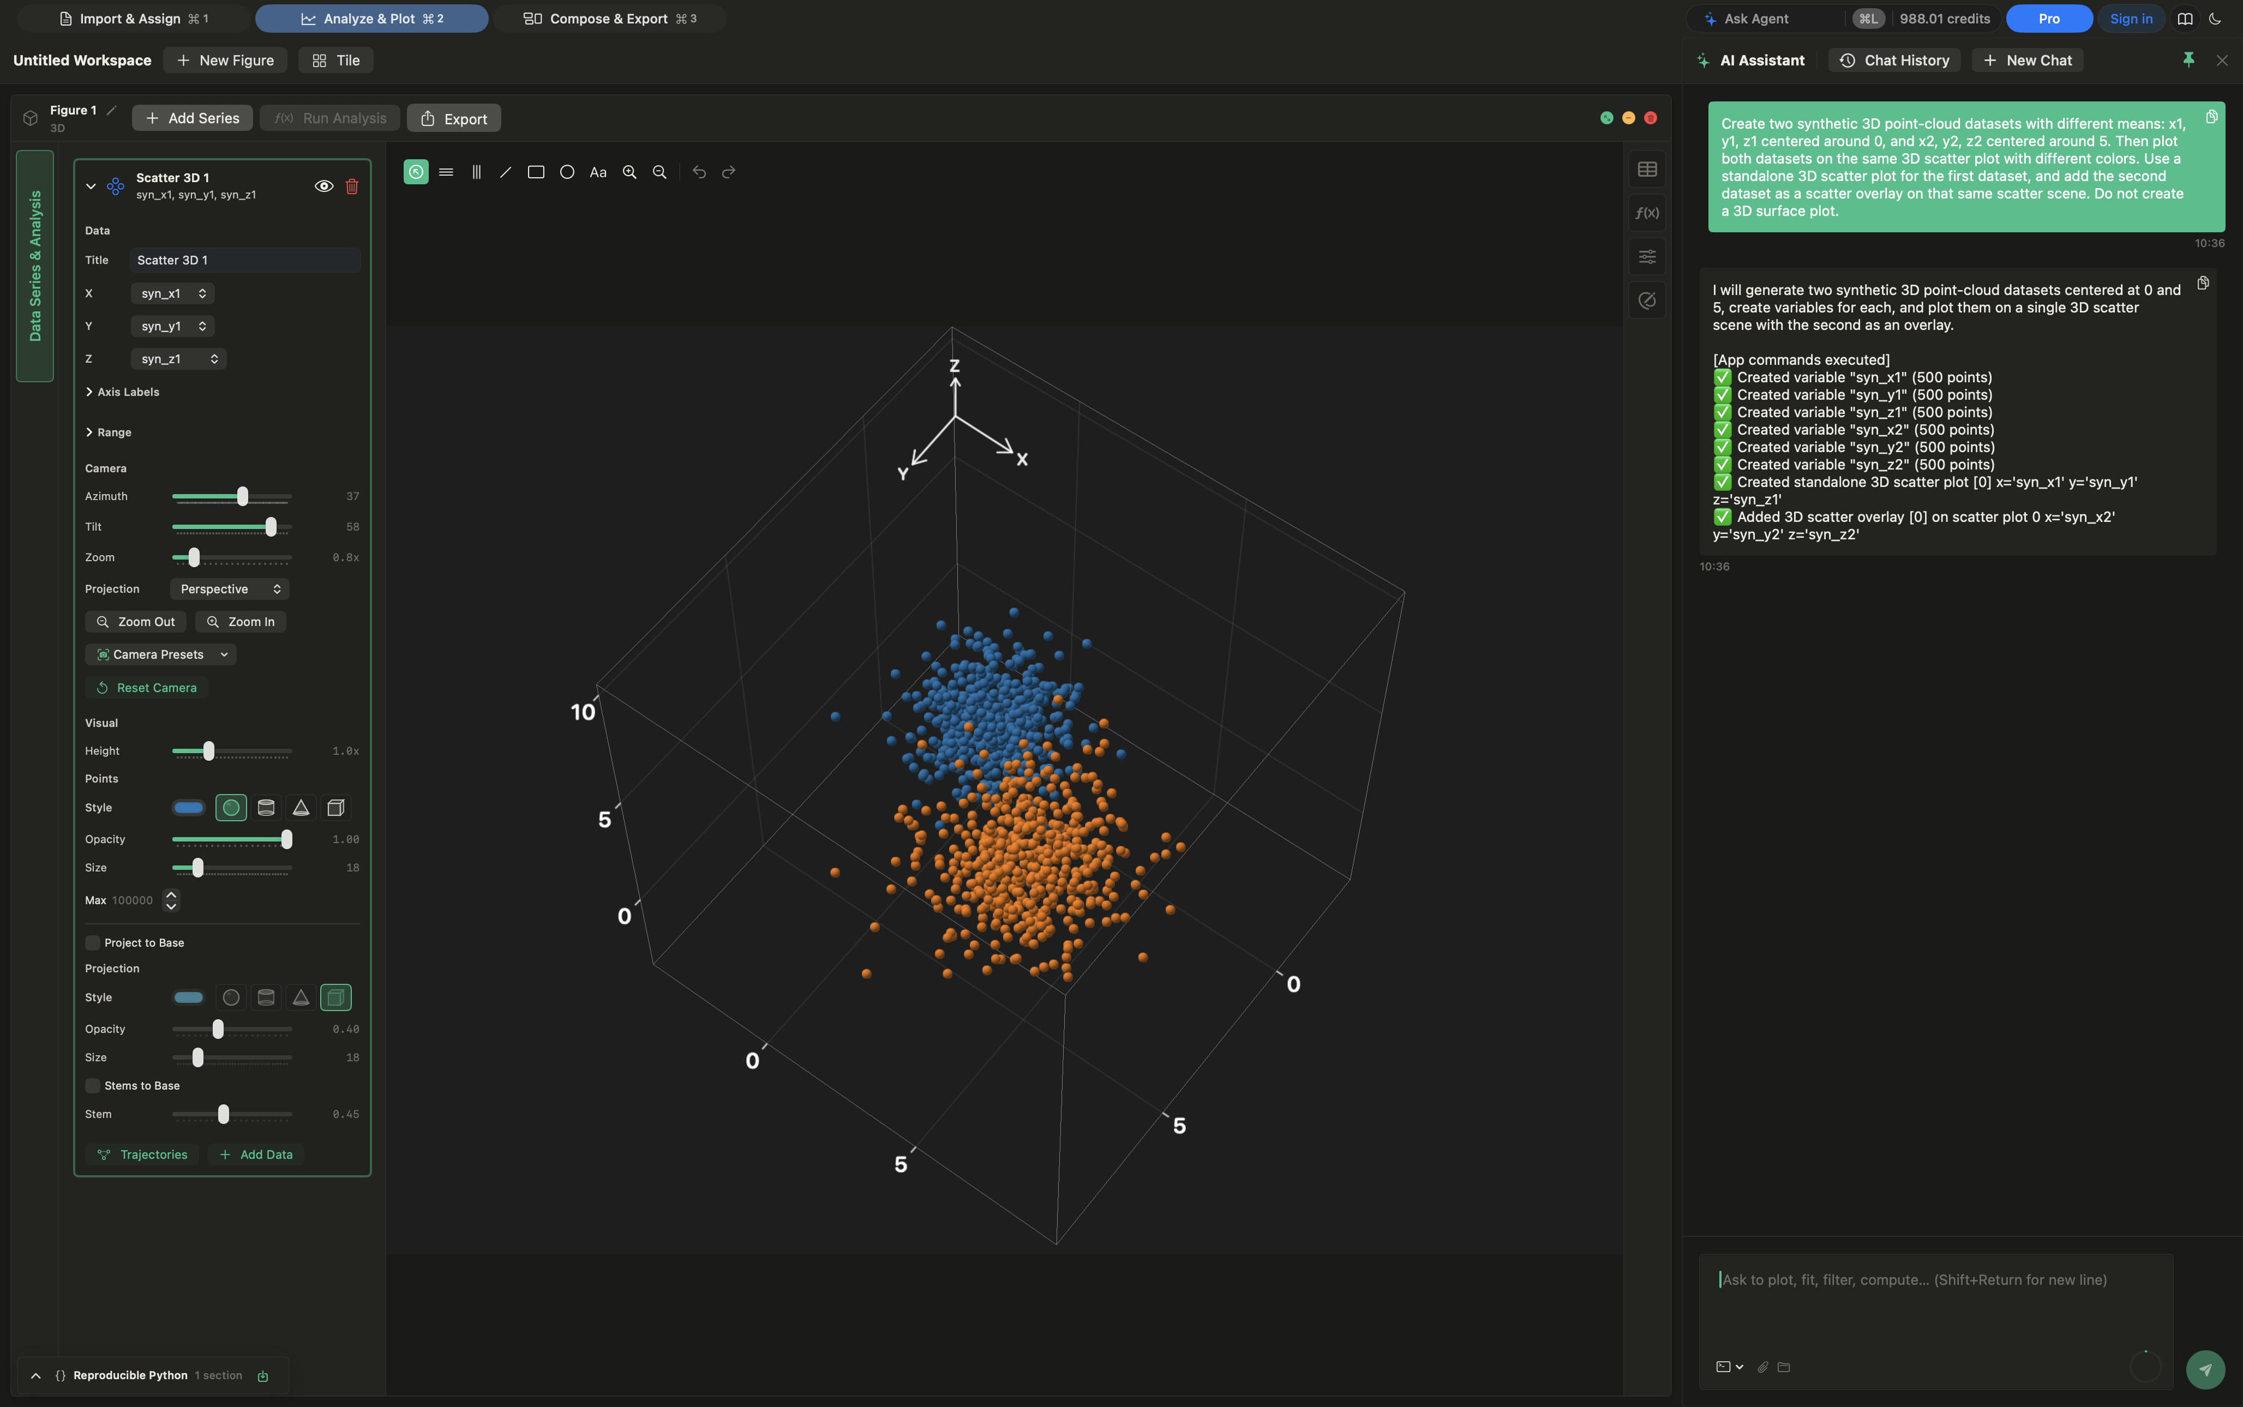Open the book documentation icon

pos(2185,19)
